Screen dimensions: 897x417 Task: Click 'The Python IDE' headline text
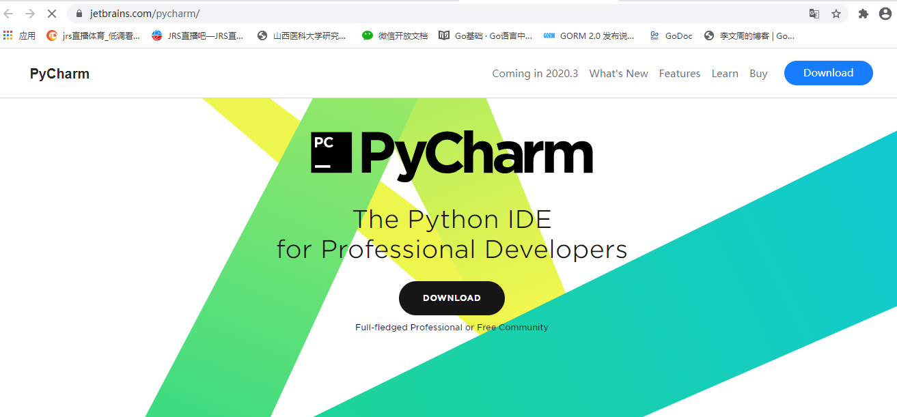(452, 220)
